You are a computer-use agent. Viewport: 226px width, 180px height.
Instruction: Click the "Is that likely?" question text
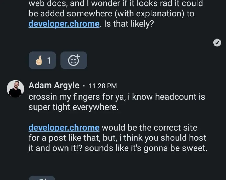[x=129, y=24]
